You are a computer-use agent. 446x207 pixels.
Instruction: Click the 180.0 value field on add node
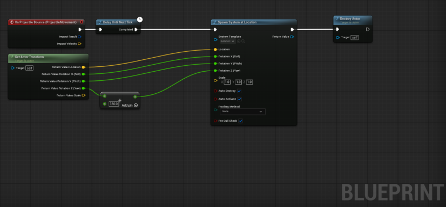[x=114, y=104]
